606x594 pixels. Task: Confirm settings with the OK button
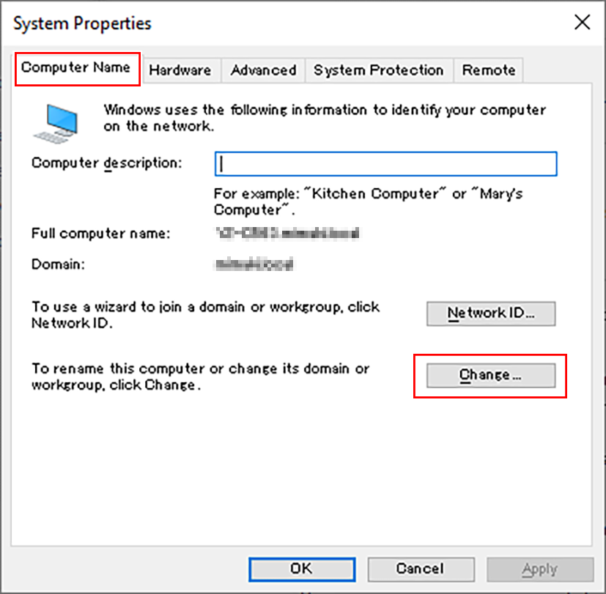click(301, 569)
